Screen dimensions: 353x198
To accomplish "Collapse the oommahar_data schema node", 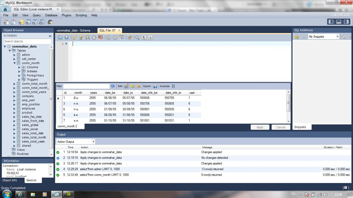I will pyautogui.click(x=5, y=47).
